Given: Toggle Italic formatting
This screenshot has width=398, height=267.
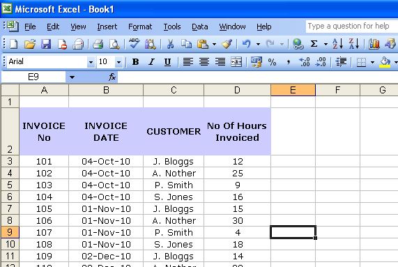Looking at the screenshot, I should pos(151,61).
